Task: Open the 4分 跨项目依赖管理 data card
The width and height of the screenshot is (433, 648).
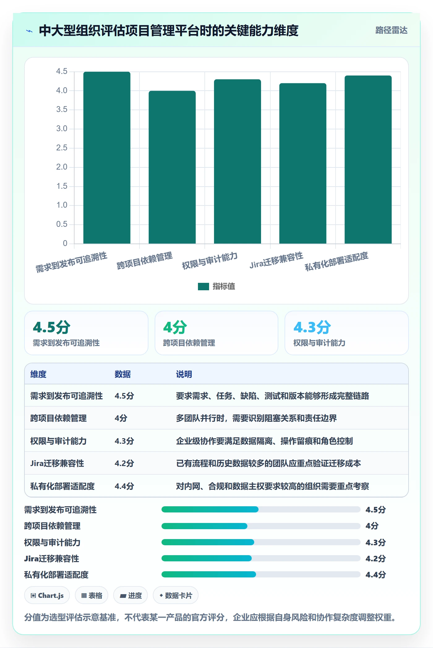Action: click(216, 333)
